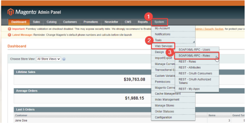The image size is (246, 127).
Task: Click the $1,988.15 average orders value
Action: pyautogui.click(x=134, y=98)
